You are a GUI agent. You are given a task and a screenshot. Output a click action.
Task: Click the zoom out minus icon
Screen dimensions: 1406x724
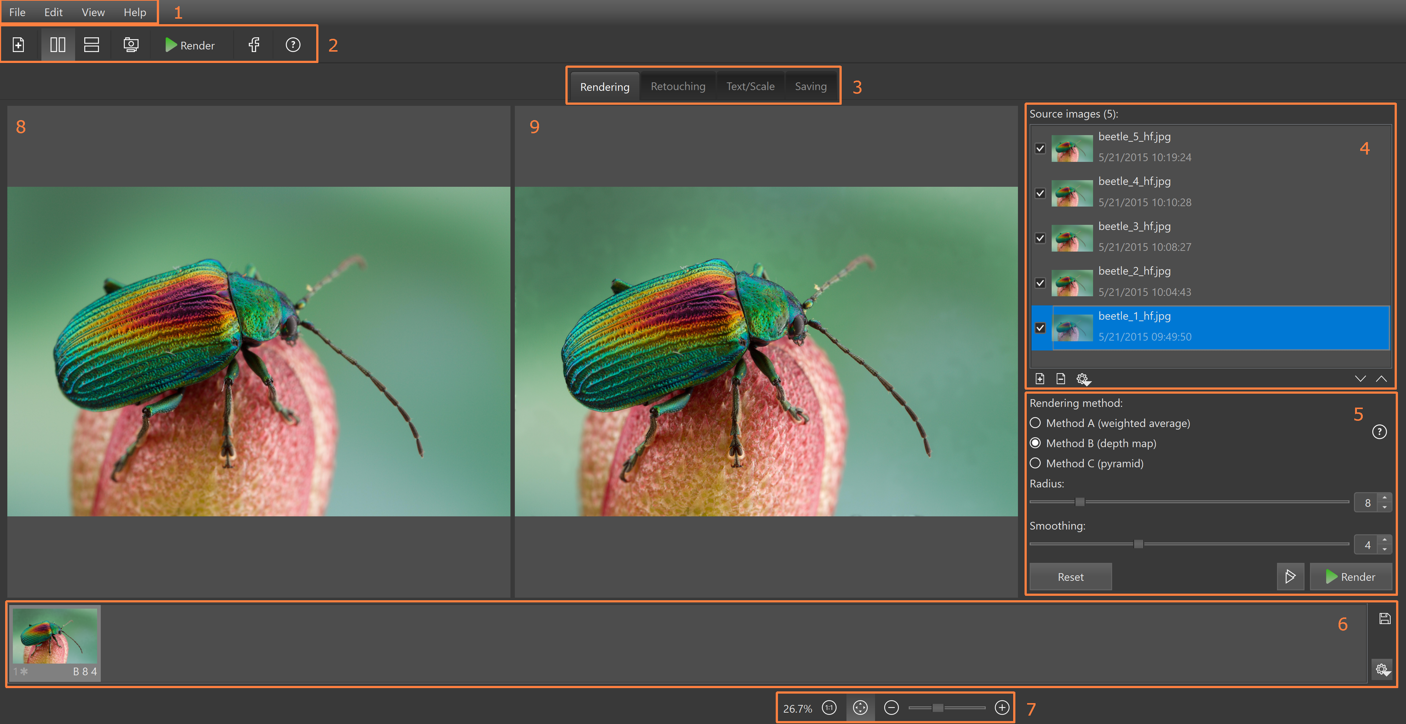click(x=891, y=708)
